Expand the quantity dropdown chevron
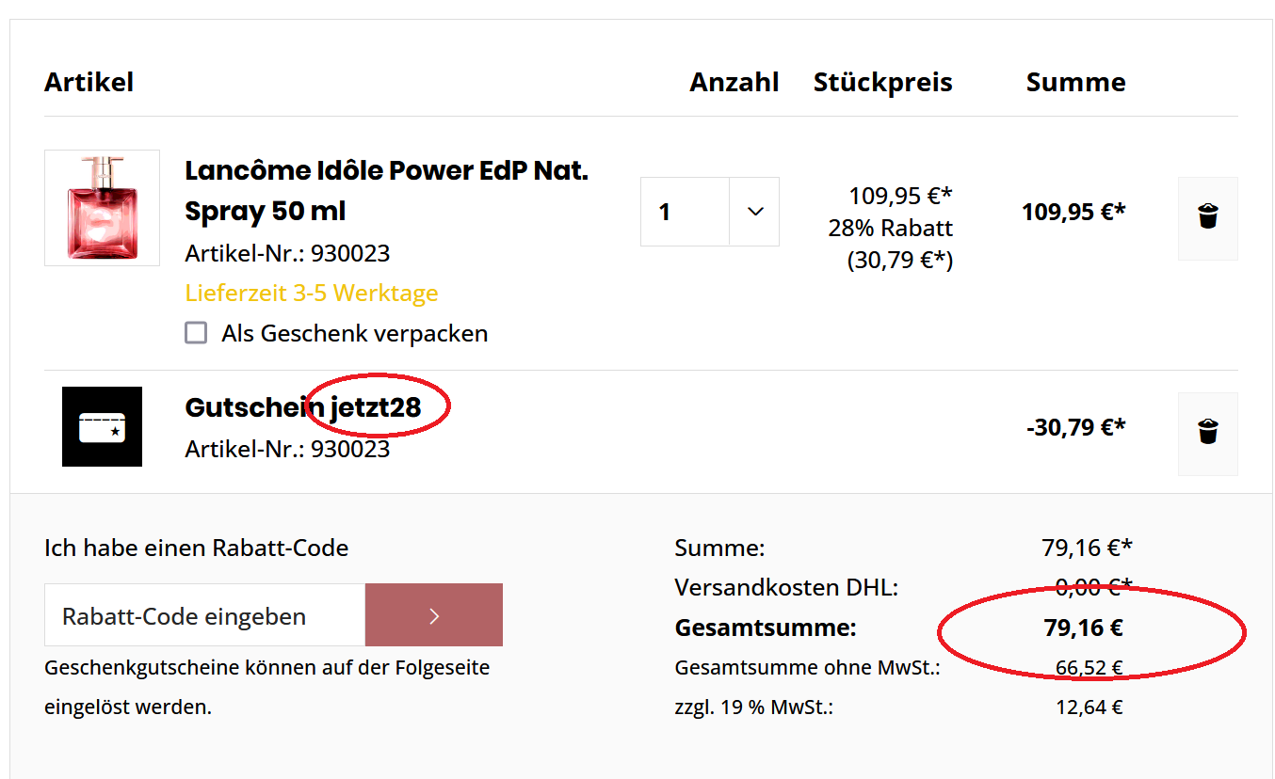 coord(754,212)
